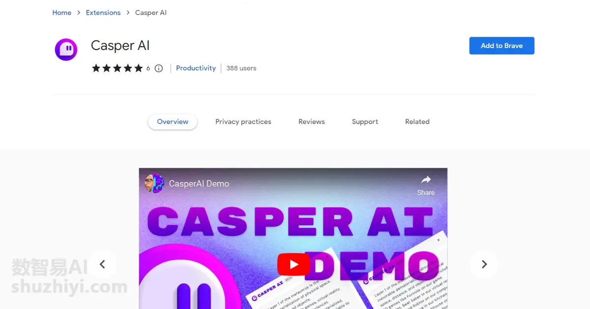Go to previous screenshot with left chevron

tap(102, 264)
